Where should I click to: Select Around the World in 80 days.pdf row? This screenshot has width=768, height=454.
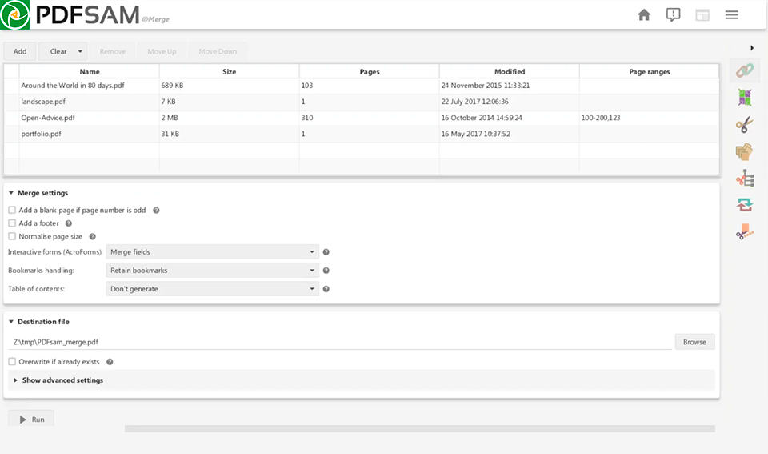click(362, 86)
